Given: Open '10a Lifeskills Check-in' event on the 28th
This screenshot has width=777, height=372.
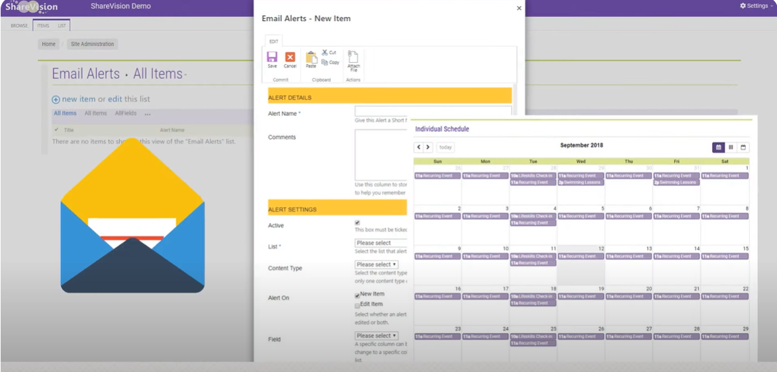Looking at the screenshot, I should point(533,176).
